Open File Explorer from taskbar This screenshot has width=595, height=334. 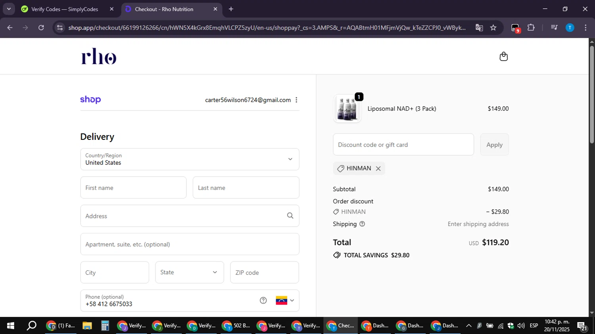pyautogui.click(x=87, y=326)
